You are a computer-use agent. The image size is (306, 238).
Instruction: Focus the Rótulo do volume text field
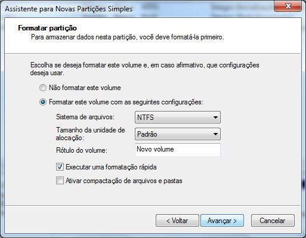(178, 150)
